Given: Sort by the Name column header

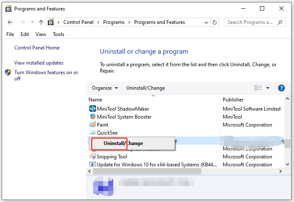Looking at the screenshot, I should click(x=95, y=100).
